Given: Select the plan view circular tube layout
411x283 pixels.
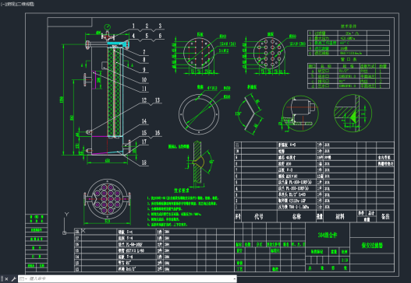Looking at the screenshot, I should click(x=107, y=199).
